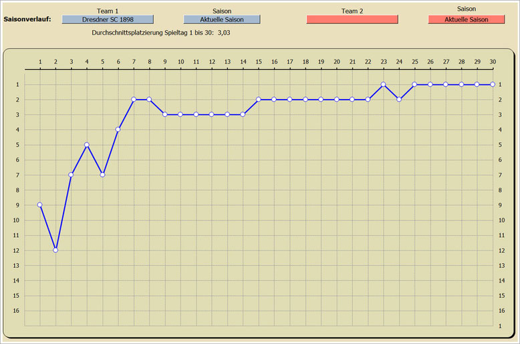Image resolution: width=520 pixels, height=344 pixels.
Task: Select the matchday 1 data point at rank 9
Action: tap(40, 205)
